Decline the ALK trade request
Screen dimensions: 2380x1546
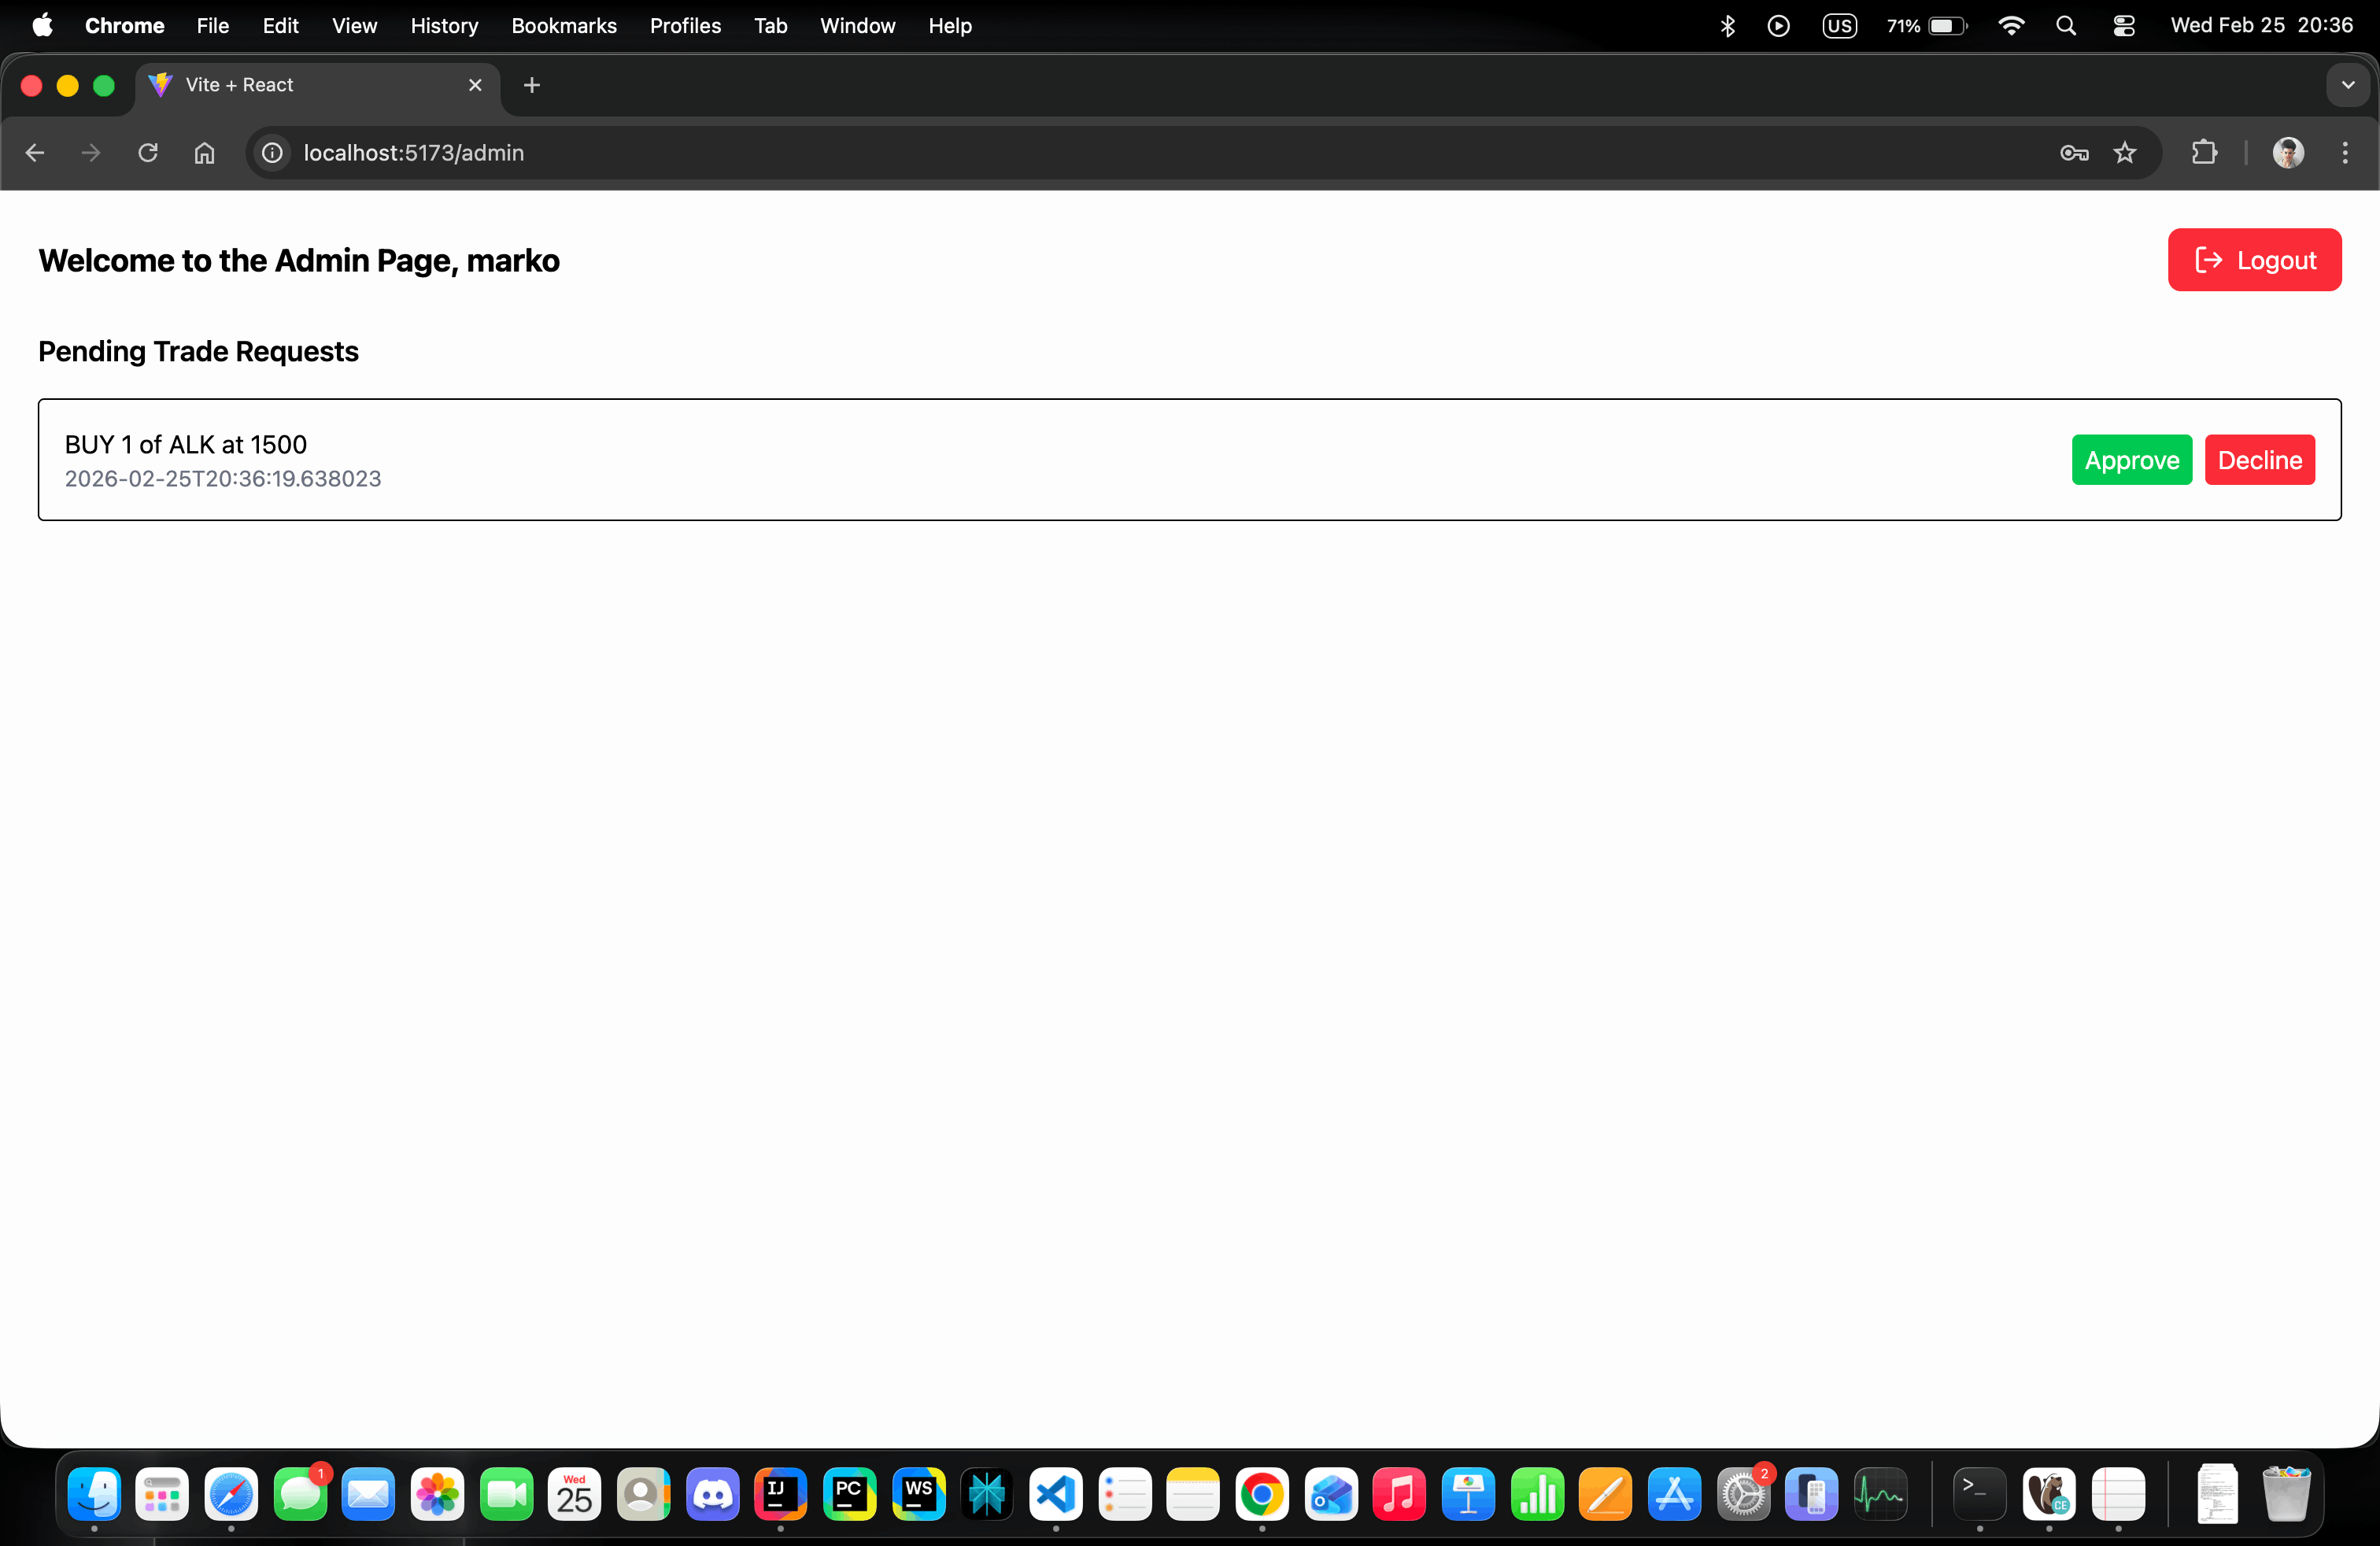click(x=2259, y=460)
